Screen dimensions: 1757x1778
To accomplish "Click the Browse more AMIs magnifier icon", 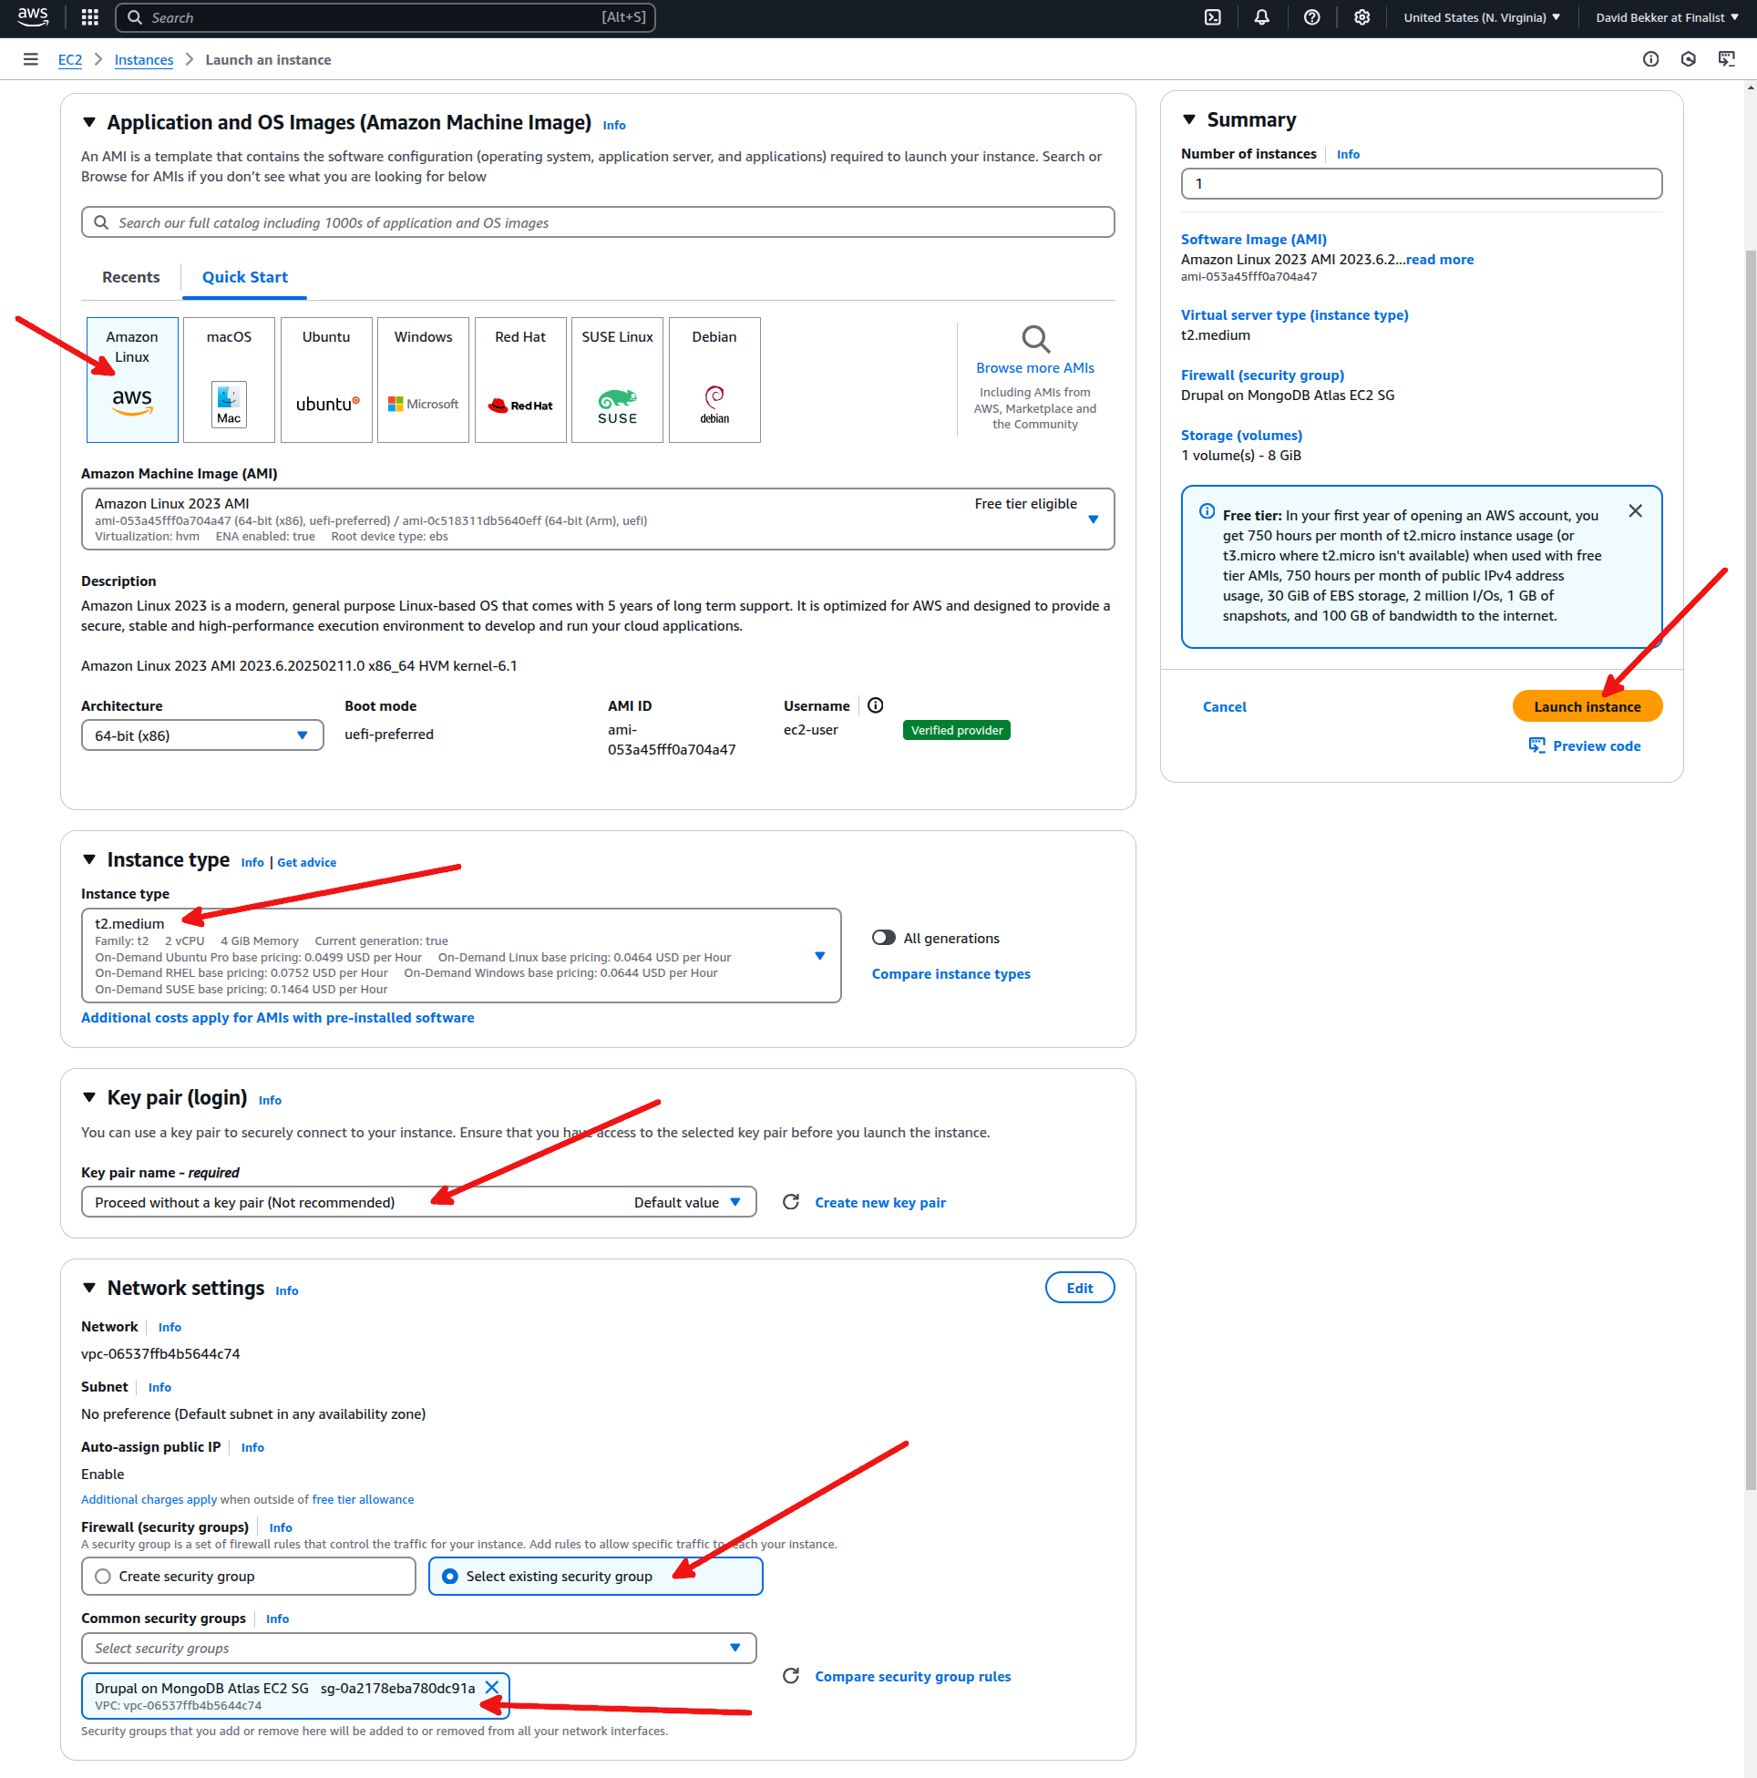I will pos(1035,339).
